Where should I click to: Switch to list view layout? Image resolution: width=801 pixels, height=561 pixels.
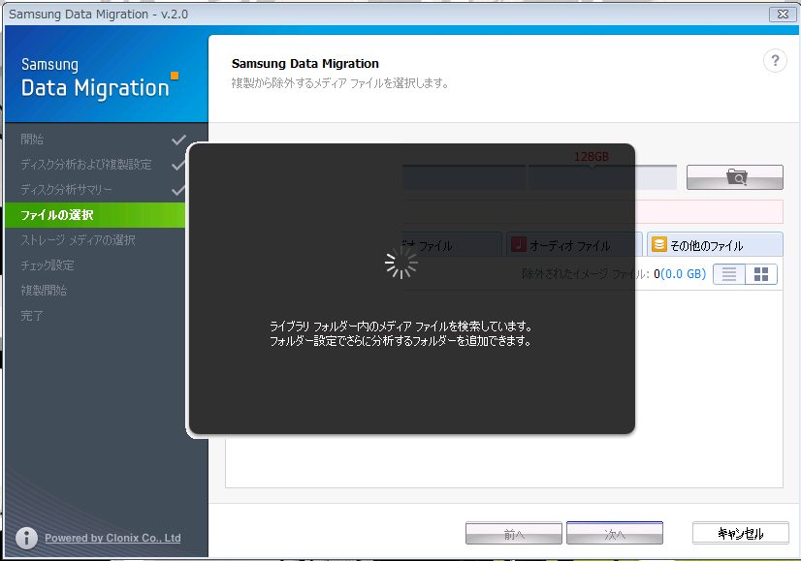pyautogui.click(x=729, y=274)
